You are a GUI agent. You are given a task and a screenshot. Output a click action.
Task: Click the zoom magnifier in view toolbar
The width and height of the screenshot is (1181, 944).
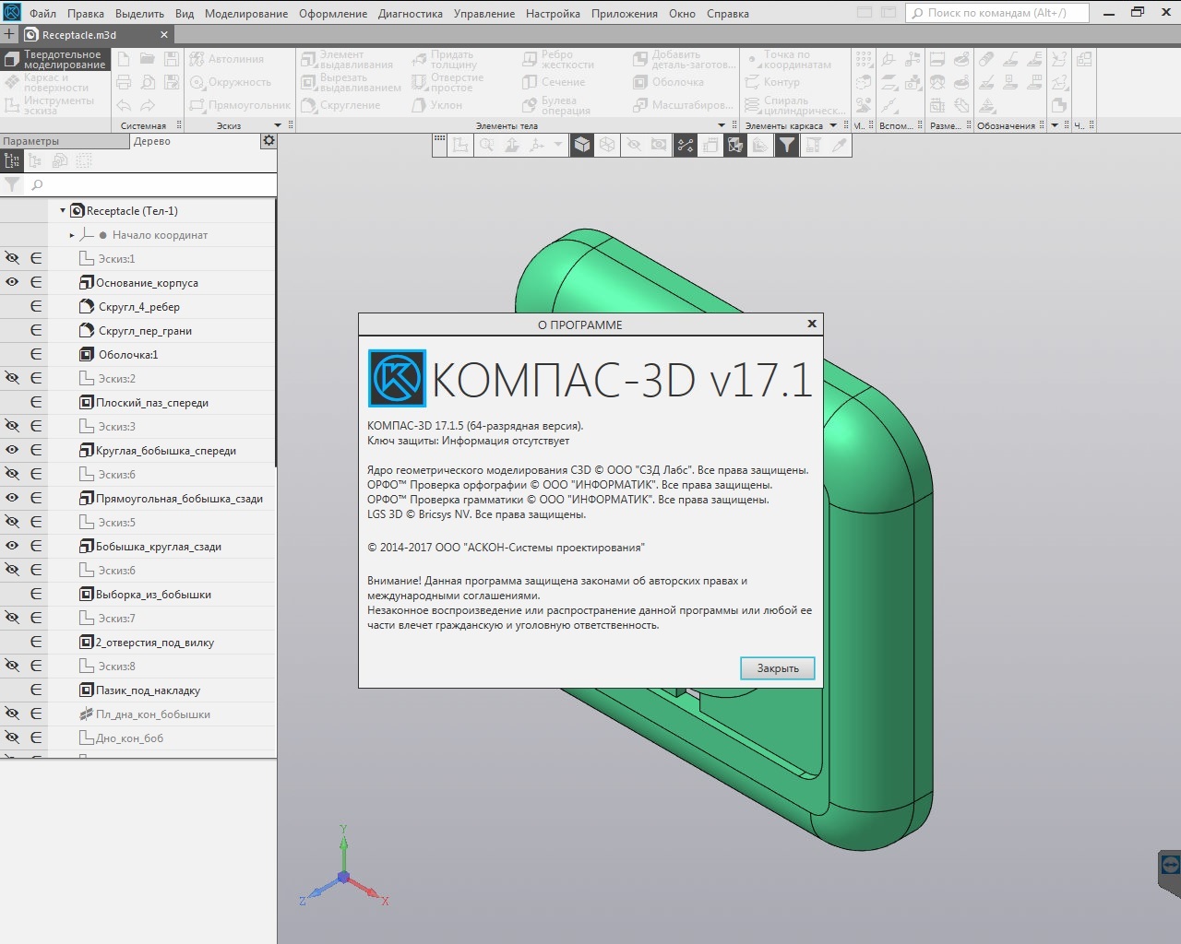486,145
